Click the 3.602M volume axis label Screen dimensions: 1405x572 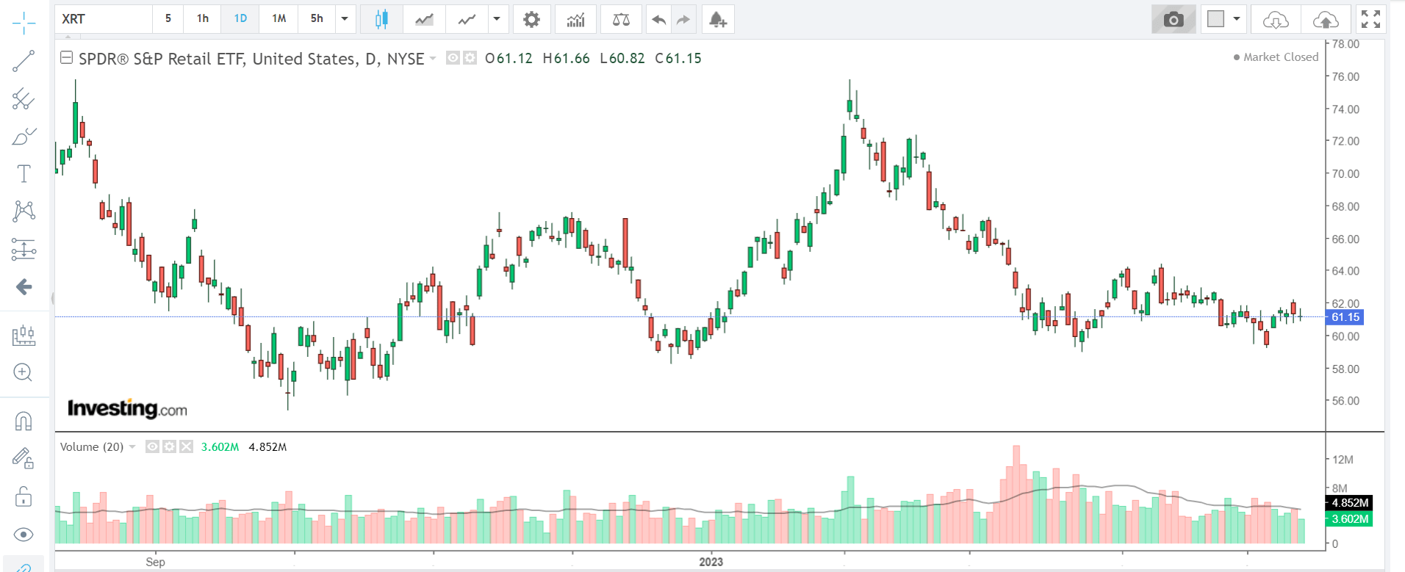(1350, 518)
